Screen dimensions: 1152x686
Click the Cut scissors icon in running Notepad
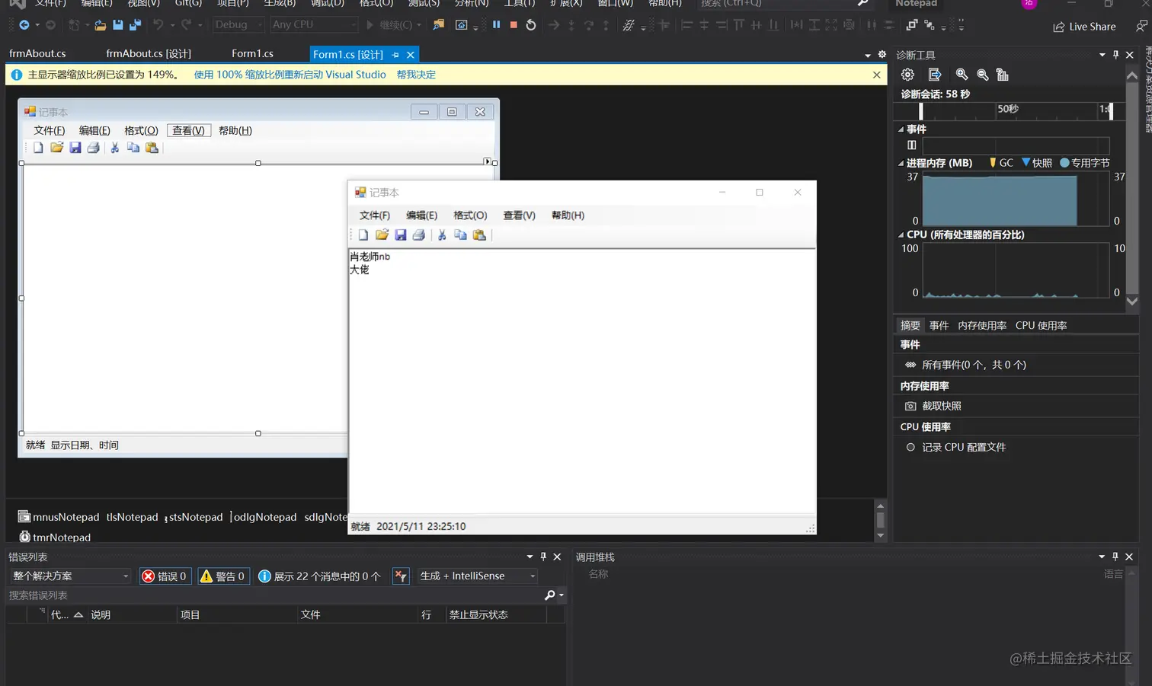[442, 235]
